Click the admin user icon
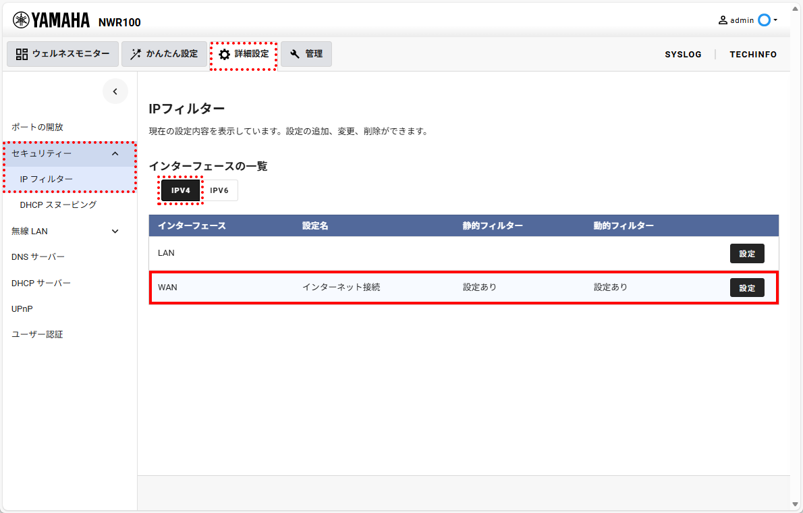The image size is (803, 513). point(723,20)
